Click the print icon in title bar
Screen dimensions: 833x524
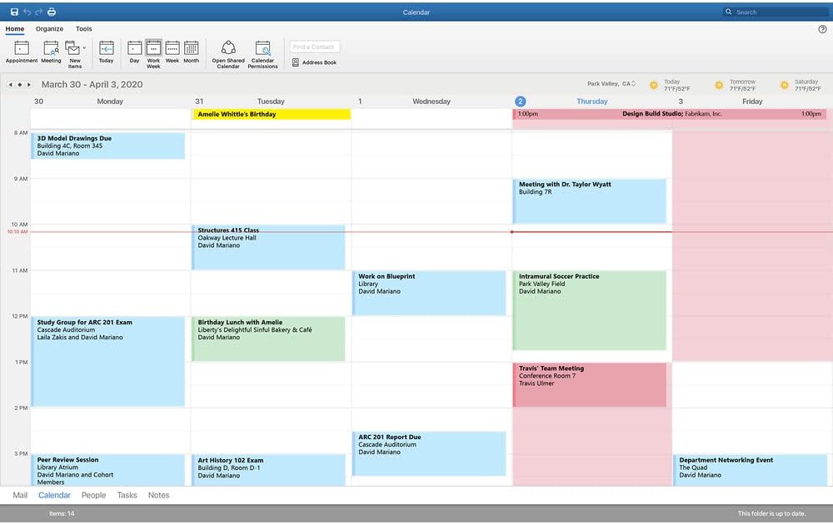(x=52, y=12)
